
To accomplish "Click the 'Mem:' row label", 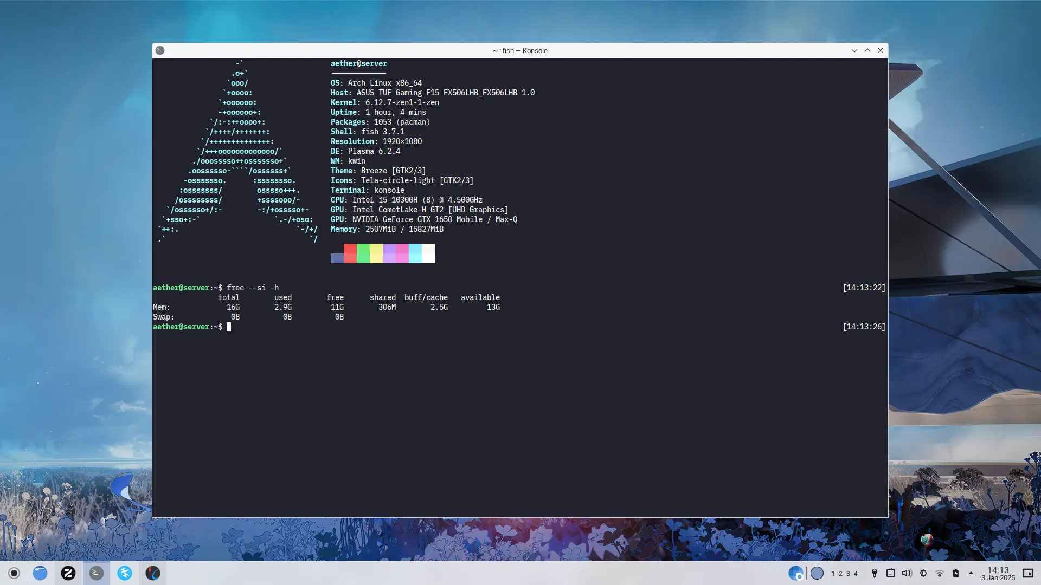I will (162, 307).
